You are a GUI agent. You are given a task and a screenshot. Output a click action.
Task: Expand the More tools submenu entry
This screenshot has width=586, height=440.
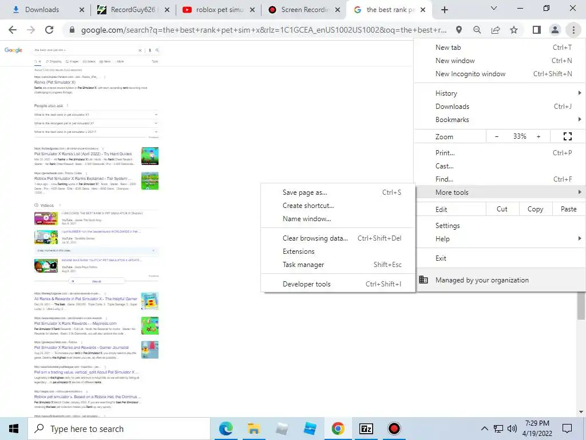500,192
